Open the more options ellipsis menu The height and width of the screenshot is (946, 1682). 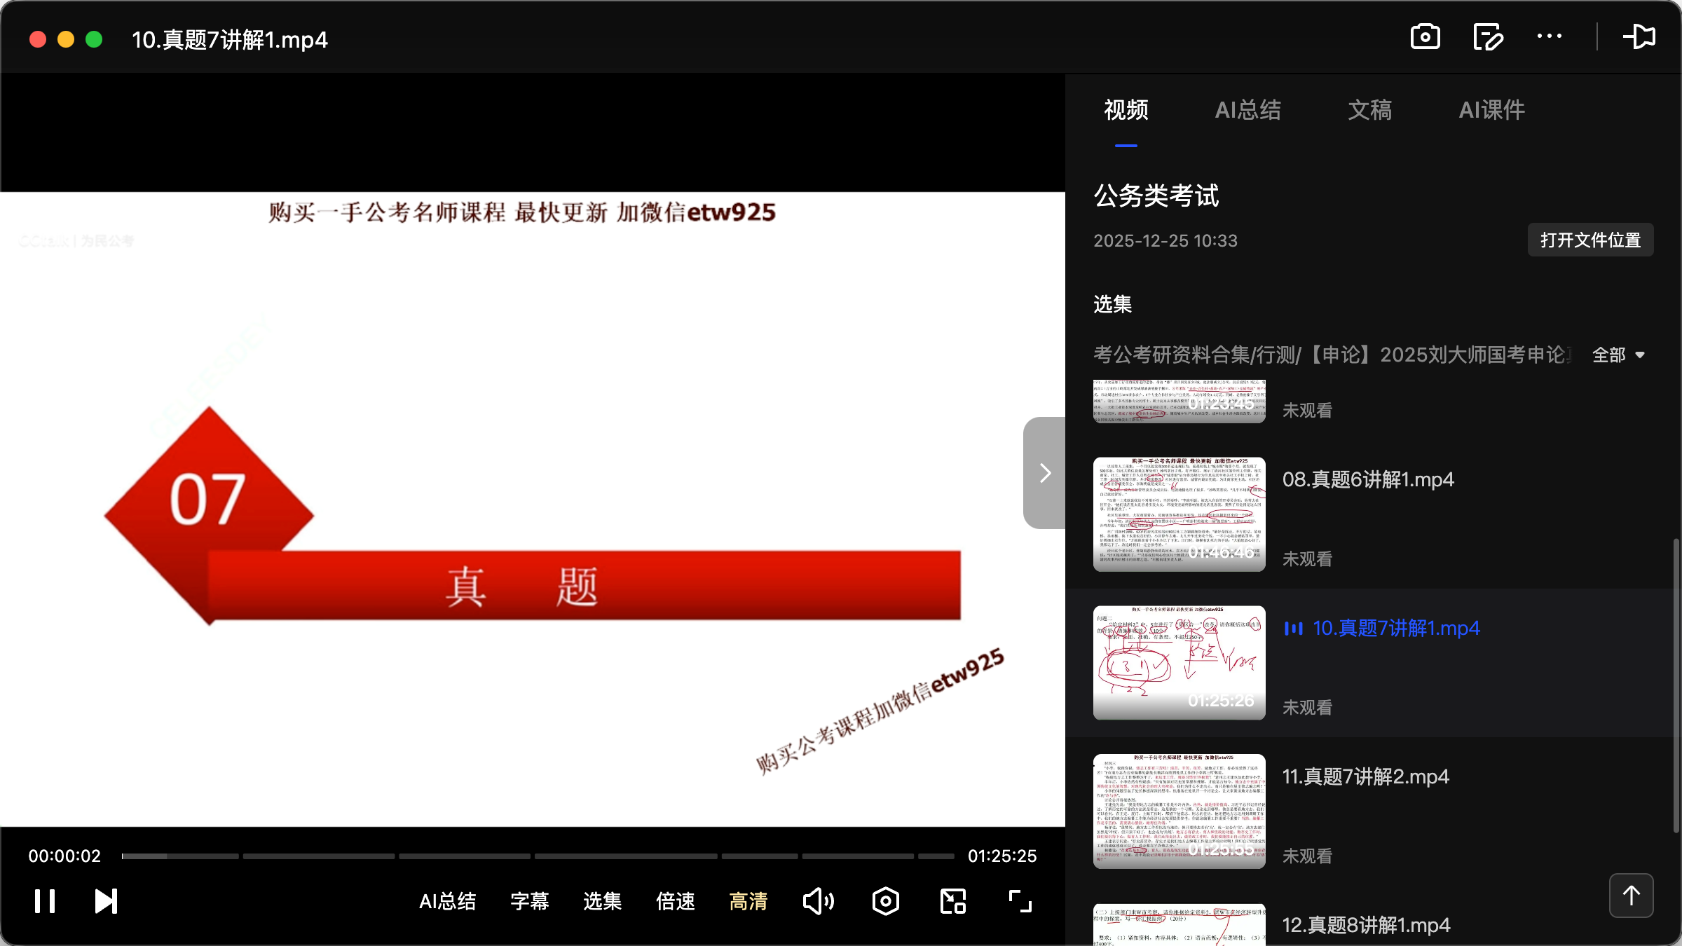point(1550,37)
